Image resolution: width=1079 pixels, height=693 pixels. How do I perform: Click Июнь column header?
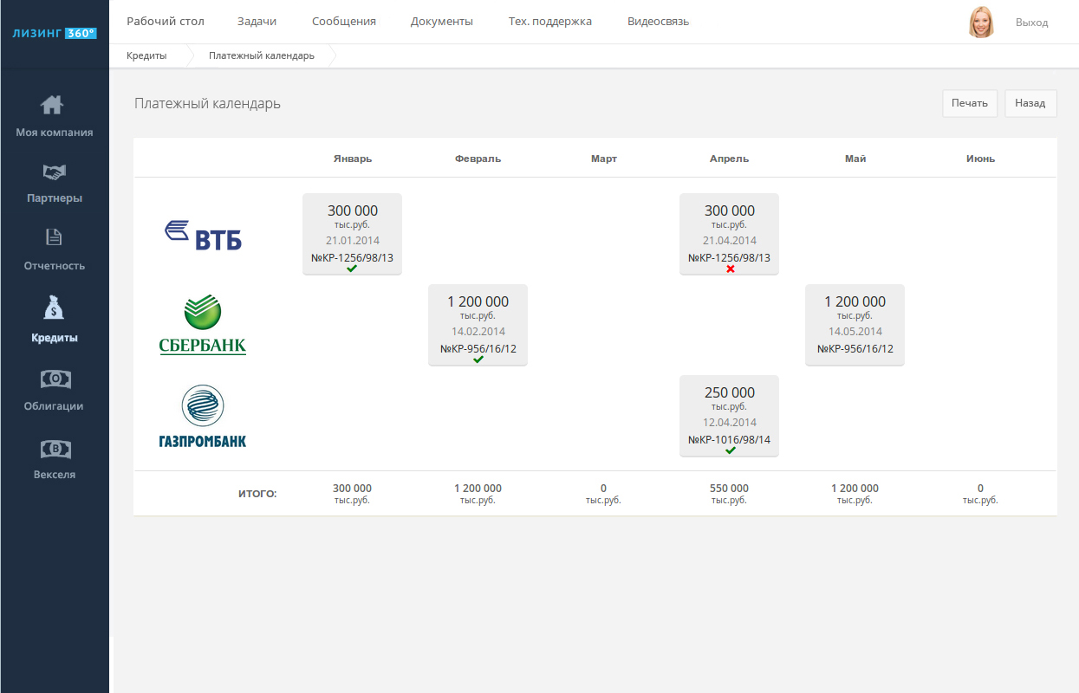click(x=980, y=159)
